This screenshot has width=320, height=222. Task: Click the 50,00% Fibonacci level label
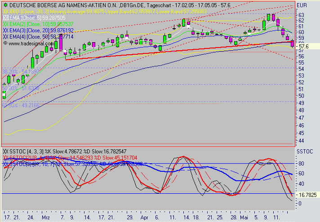tap(21, 88)
